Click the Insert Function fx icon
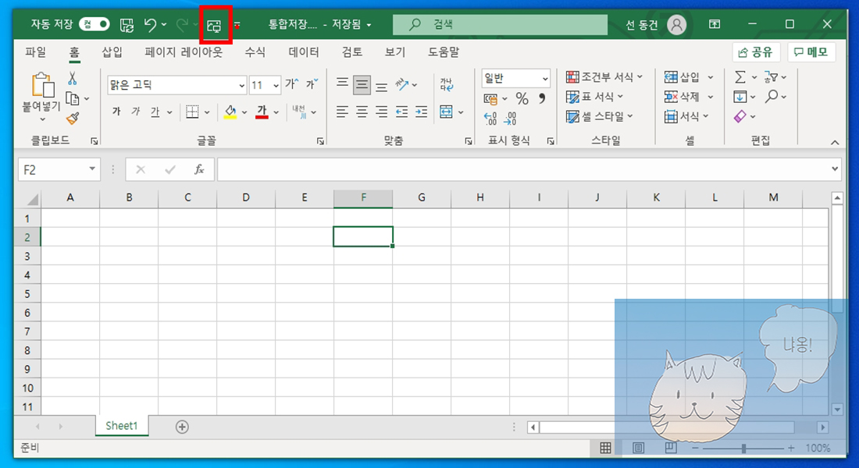 pyautogui.click(x=199, y=170)
